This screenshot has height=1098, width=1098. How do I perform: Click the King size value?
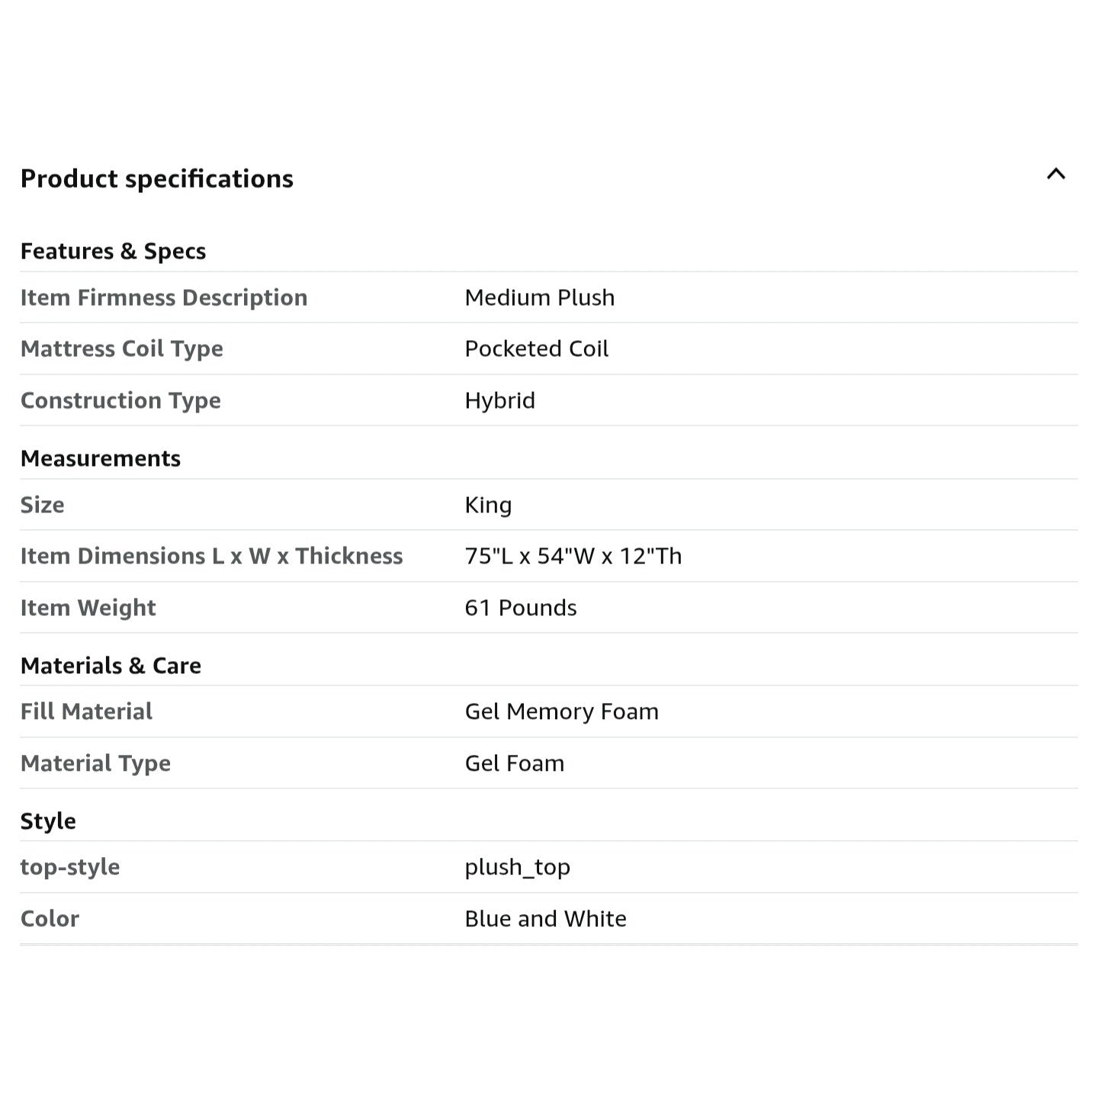pyautogui.click(x=488, y=505)
